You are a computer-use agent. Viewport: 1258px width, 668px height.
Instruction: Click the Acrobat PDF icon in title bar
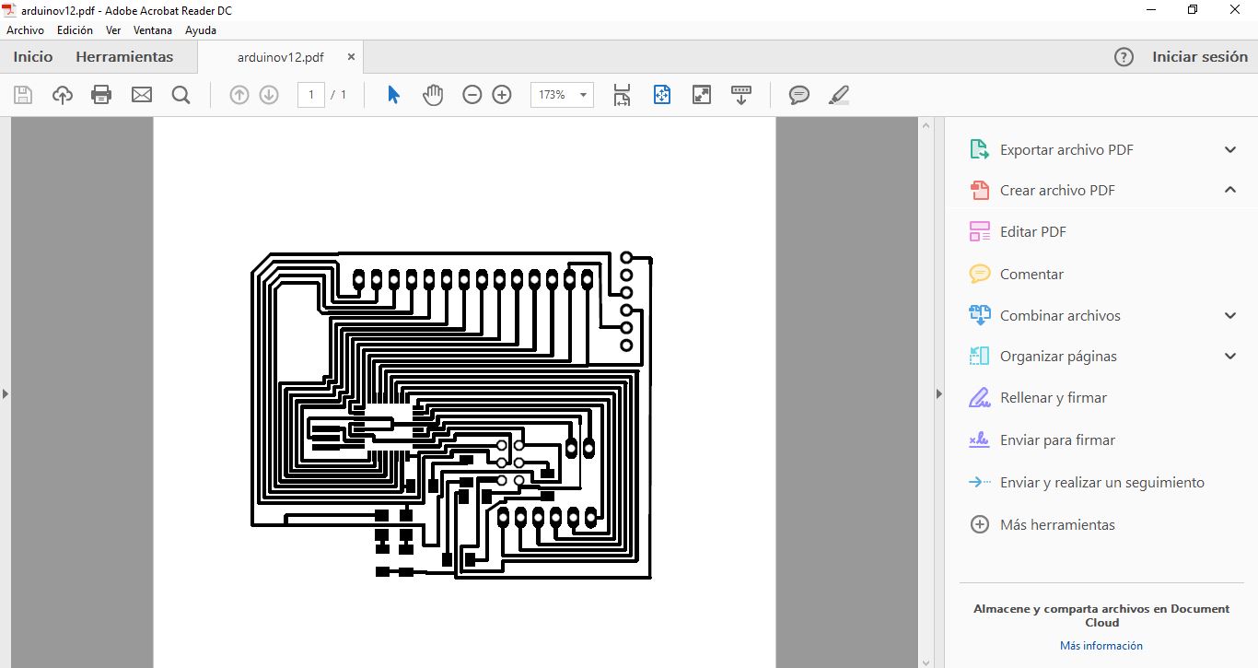click(9, 10)
